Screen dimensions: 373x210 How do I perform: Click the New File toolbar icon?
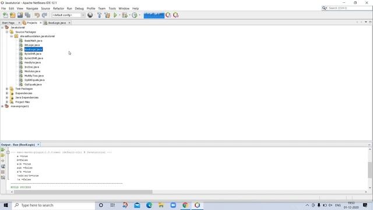click(5, 15)
